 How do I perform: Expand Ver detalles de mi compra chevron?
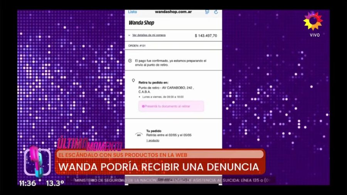(x=129, y=35)
